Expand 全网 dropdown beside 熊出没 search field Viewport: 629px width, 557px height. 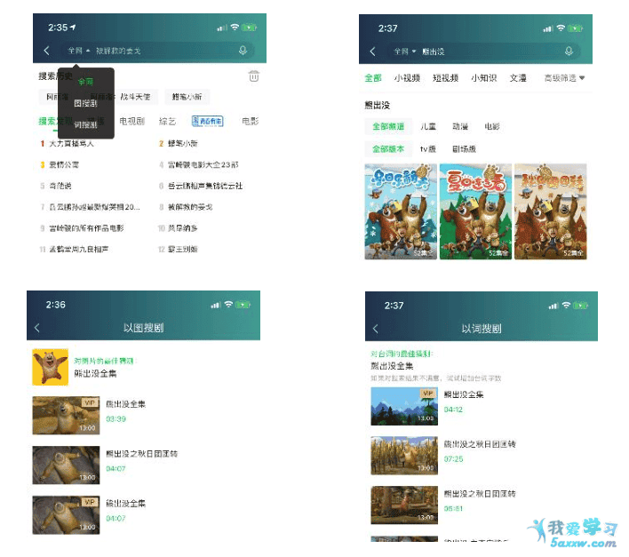(405, 52)
